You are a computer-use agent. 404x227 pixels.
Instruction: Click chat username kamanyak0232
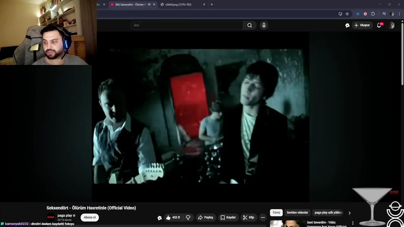point(17,224)
